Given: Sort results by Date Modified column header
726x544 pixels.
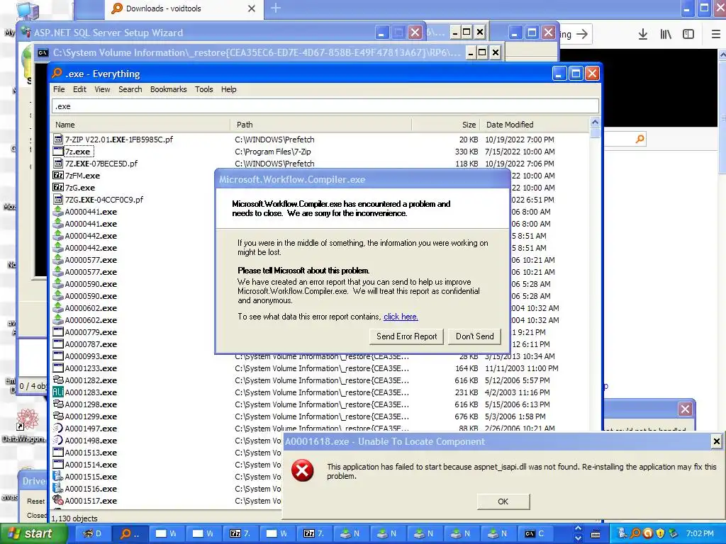Looking at the screenshot, I should (x=535, y=125).
